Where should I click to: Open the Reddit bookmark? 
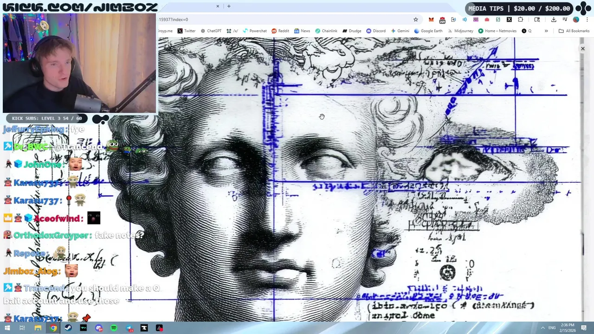[x=280, y=31]
